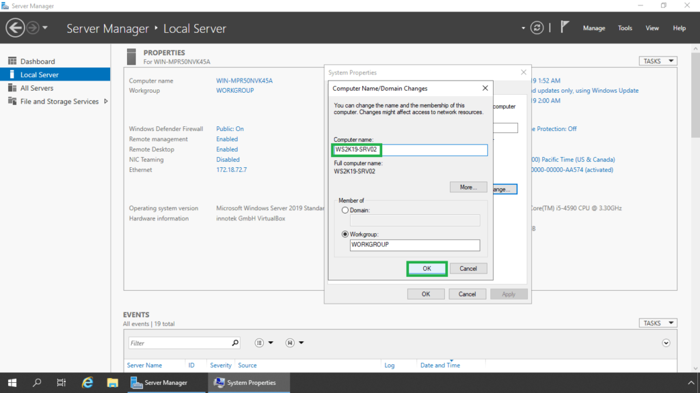Click Cancel in Computer Name/Domain Changes
The width and height of the screenshot is (700, 393).
pos(468,269)
